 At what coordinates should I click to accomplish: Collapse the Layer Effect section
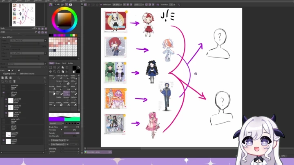click(1, 37)
